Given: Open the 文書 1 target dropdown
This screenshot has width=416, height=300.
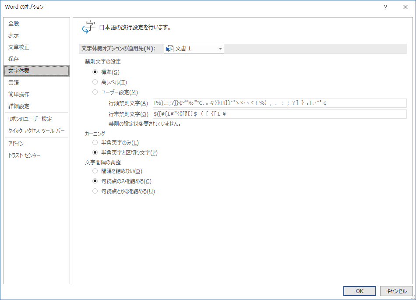Looking at the screenshot, I should pos(194,49).
